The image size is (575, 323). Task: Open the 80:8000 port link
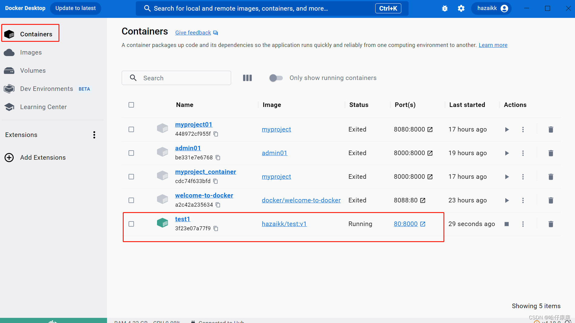(x=406, y=224)
